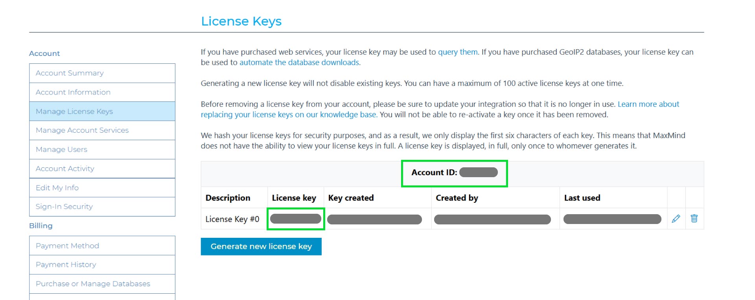Open the "query them" link

click(457, 52)
